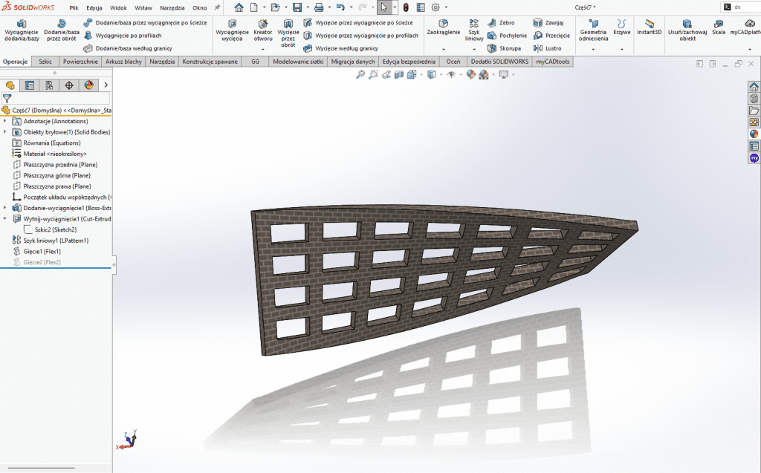Select the Zaokrąglenie fillet tool
Screen dimensions: 761x473
[443, 28]
